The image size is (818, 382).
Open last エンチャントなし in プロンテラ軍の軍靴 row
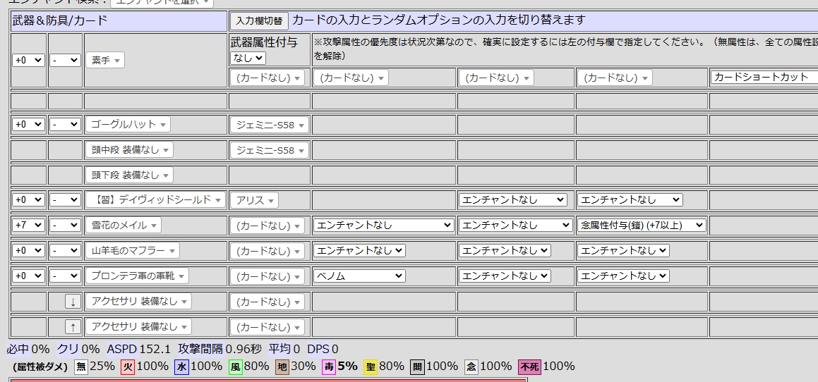coord(623,276)
